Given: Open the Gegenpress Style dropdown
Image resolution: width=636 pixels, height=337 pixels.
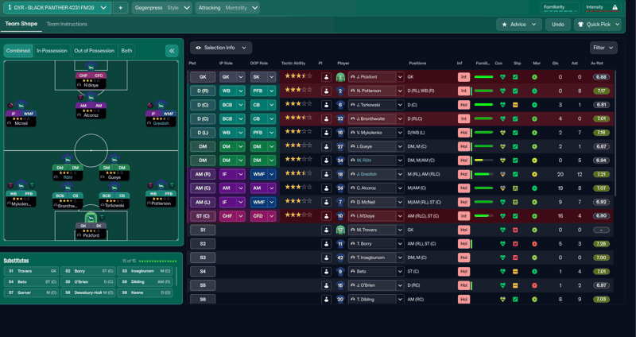Looking at the screenshot, I should coord(162,8).
